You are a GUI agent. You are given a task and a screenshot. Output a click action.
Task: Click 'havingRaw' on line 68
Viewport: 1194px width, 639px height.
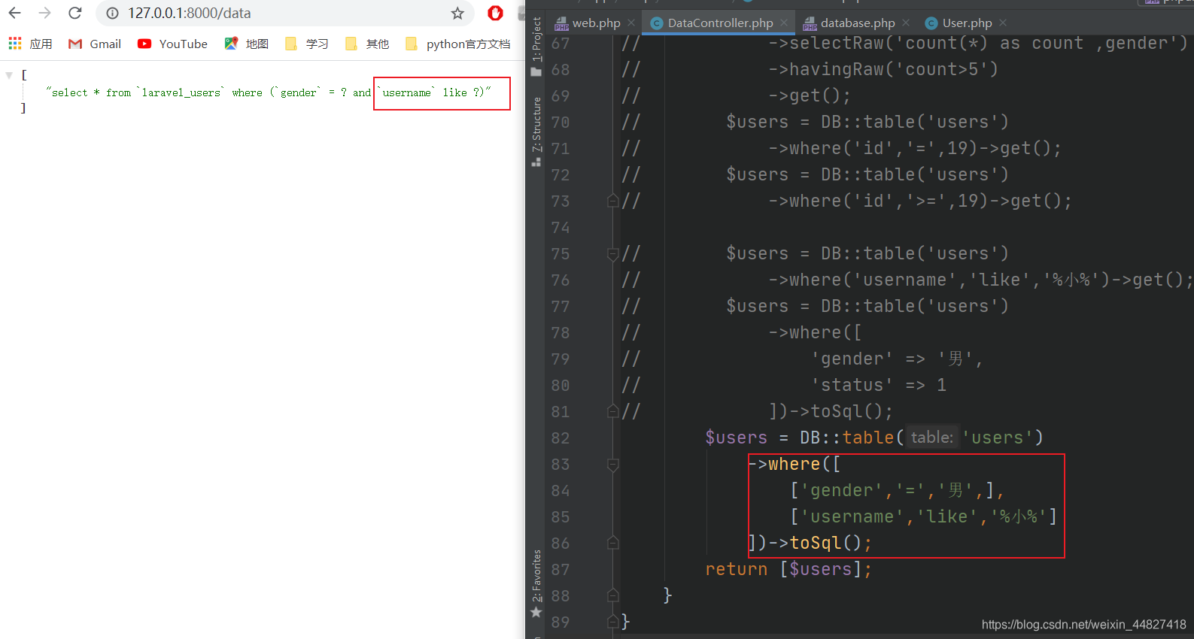point(836,69)
